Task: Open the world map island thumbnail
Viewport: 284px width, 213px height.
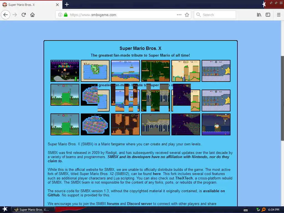Action: (x=95, y=71)
